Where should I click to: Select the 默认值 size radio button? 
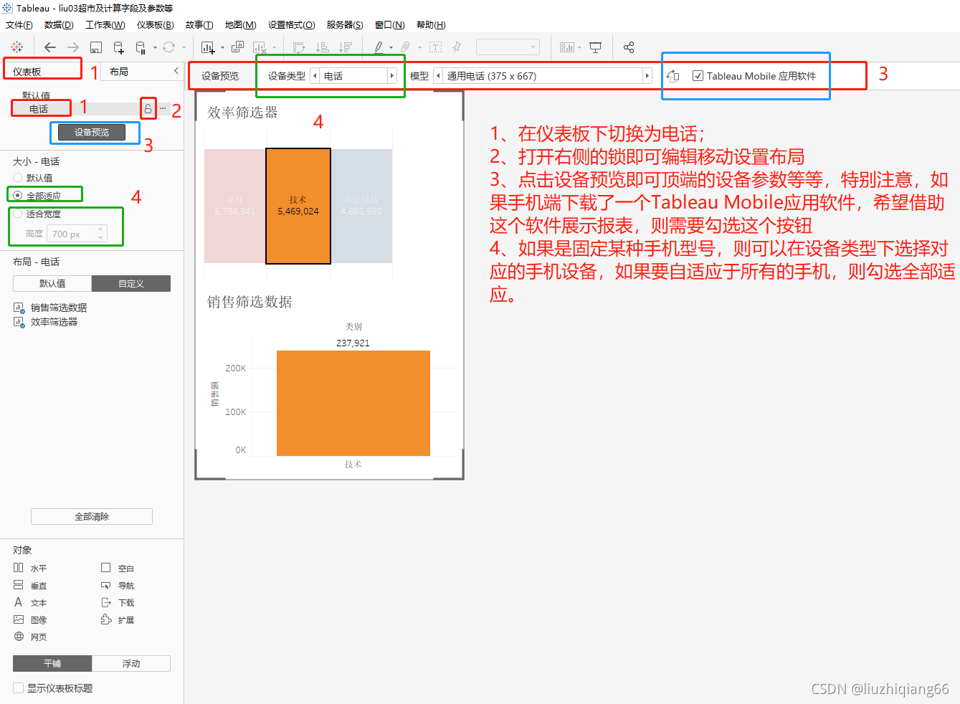18,177
